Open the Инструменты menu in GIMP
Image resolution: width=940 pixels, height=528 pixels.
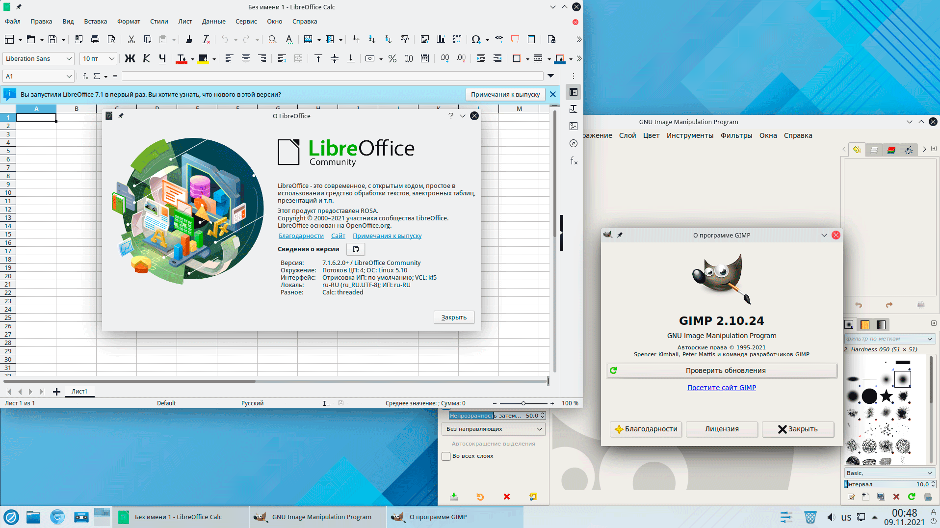690,135
